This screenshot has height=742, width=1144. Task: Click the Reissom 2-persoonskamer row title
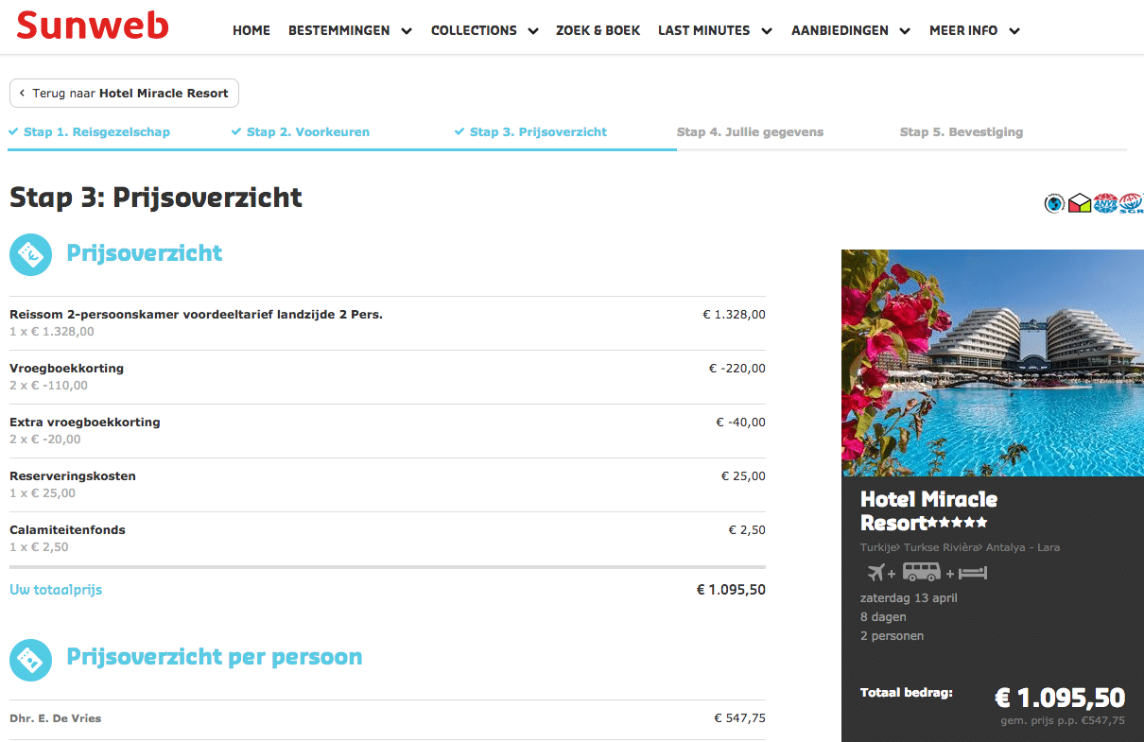[196, 315]
